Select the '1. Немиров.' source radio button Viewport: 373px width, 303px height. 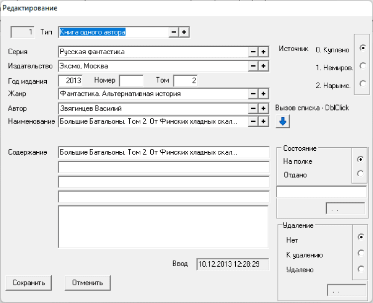pyautogui.click(x=363, y=66)
